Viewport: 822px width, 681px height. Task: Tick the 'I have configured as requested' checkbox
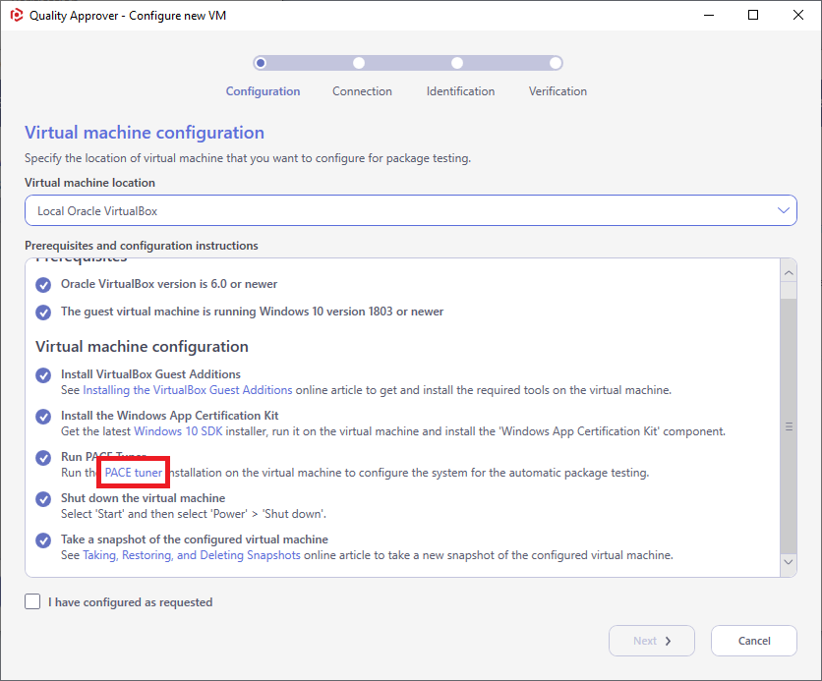pos(32,601)
